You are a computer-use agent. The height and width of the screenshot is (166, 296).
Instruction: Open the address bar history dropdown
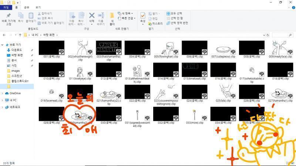tap(264, 35)
